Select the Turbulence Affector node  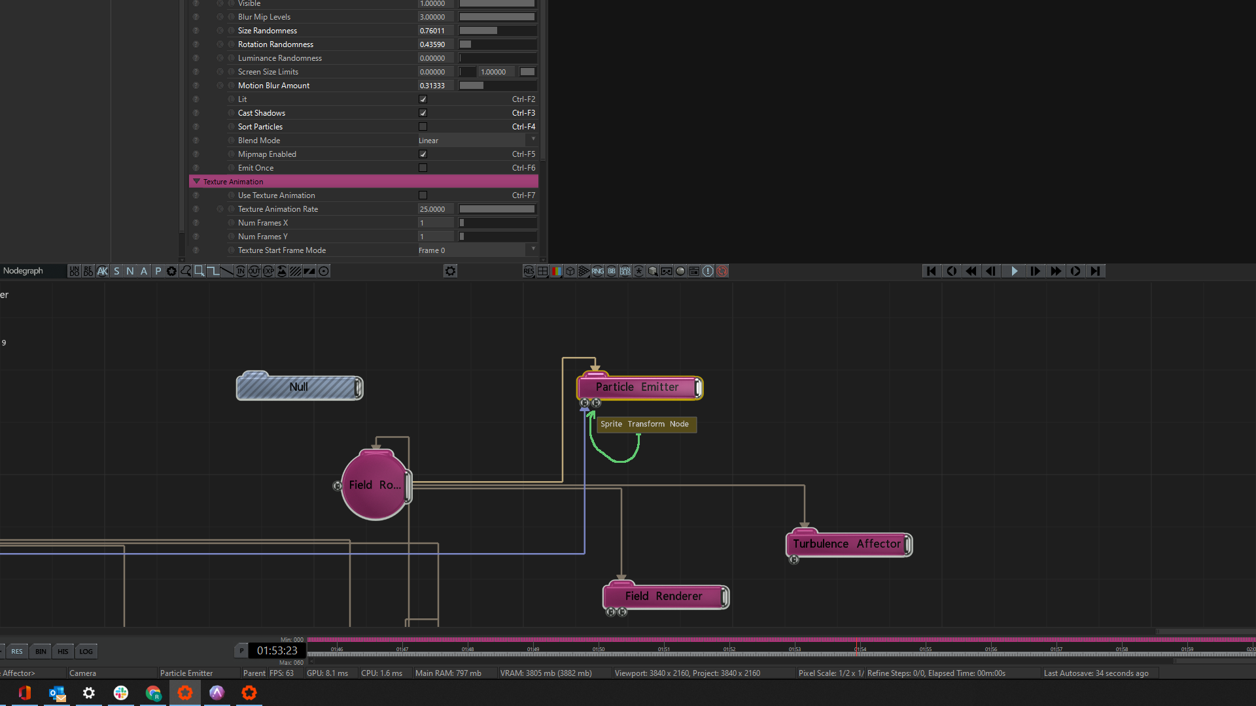tap(848, 544)
